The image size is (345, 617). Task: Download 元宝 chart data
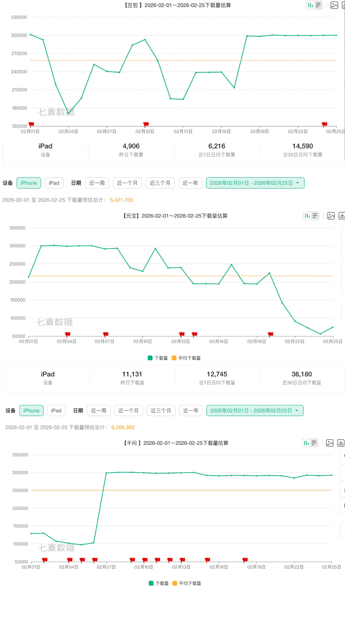pyautogui.click(x=341, y=216)
